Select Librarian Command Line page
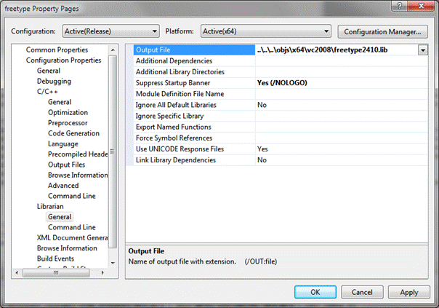Screen dimensions: 439x308 pos(71,227)
